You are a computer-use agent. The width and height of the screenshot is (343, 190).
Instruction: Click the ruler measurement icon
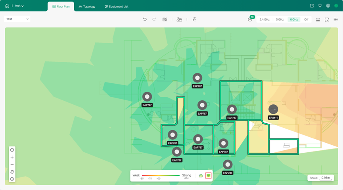318,20
